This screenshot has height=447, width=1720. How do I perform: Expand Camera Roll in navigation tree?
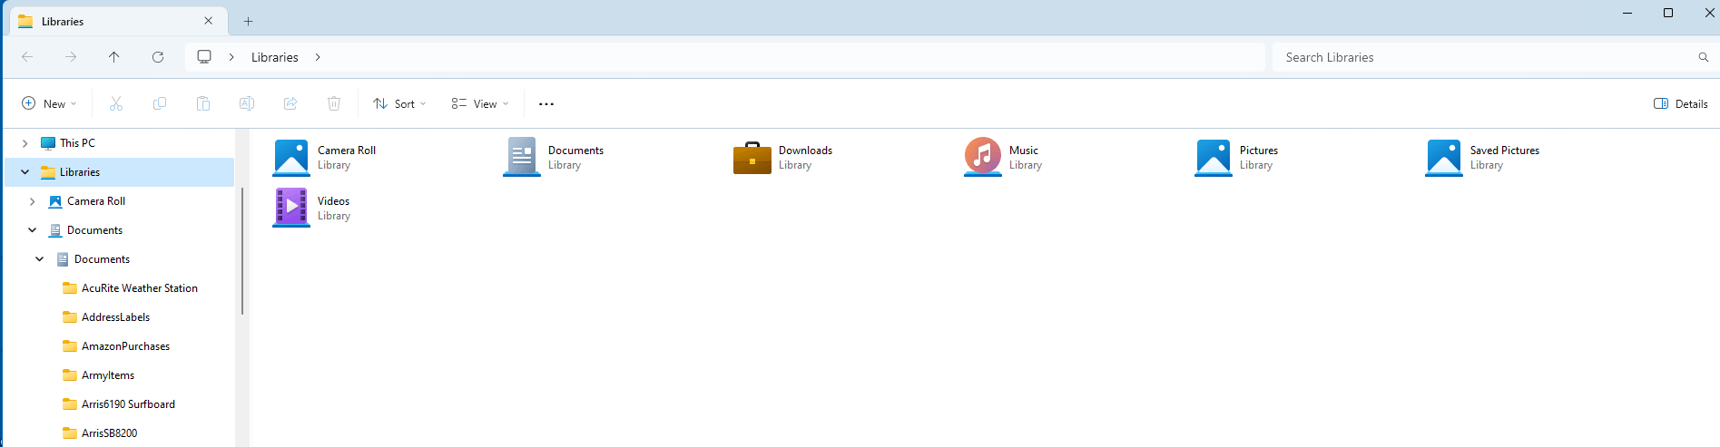click(x=33, y=201)
